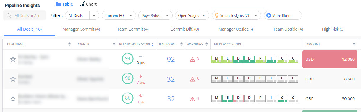This screenshot has width=361, height=112.
Task: Expand the Smart Insights (2) dropdown arrow
Action: (256, 16)
